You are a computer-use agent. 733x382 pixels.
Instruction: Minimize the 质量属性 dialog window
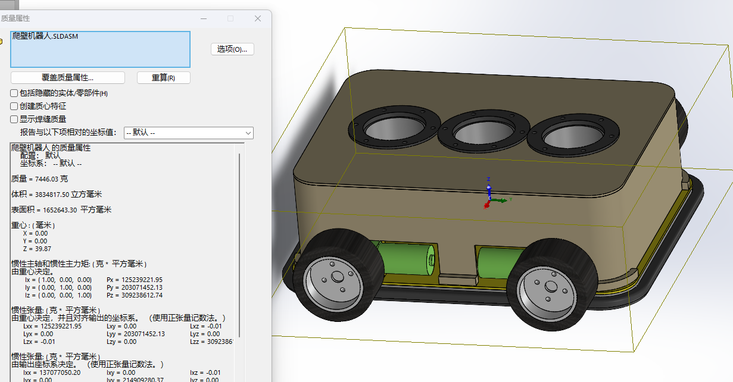click(203, 18)
